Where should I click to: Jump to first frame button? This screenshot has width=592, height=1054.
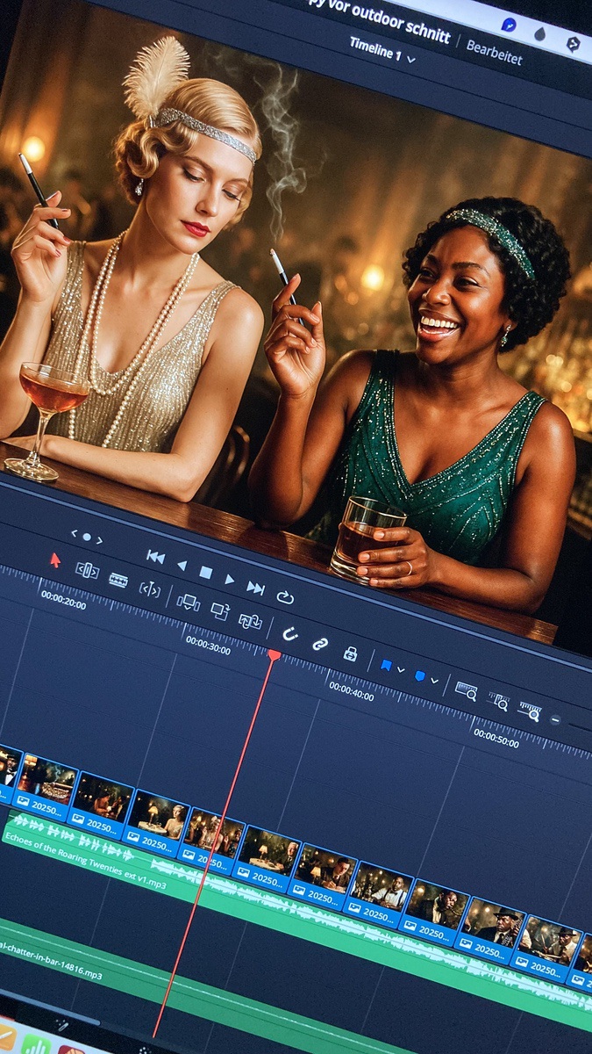pyautogui.click(x=155, y=557)
